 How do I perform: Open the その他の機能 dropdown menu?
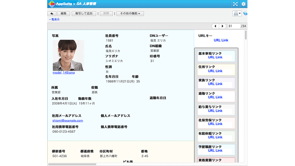click(130, 14)
